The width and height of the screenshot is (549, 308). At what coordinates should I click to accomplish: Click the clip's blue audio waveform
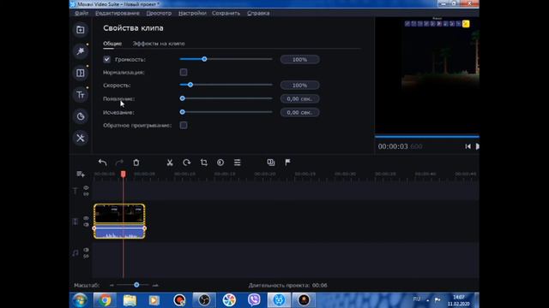[x=119, y=232]
